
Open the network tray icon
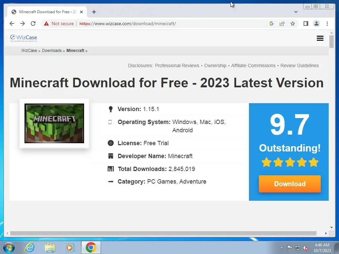click(298, 248)
